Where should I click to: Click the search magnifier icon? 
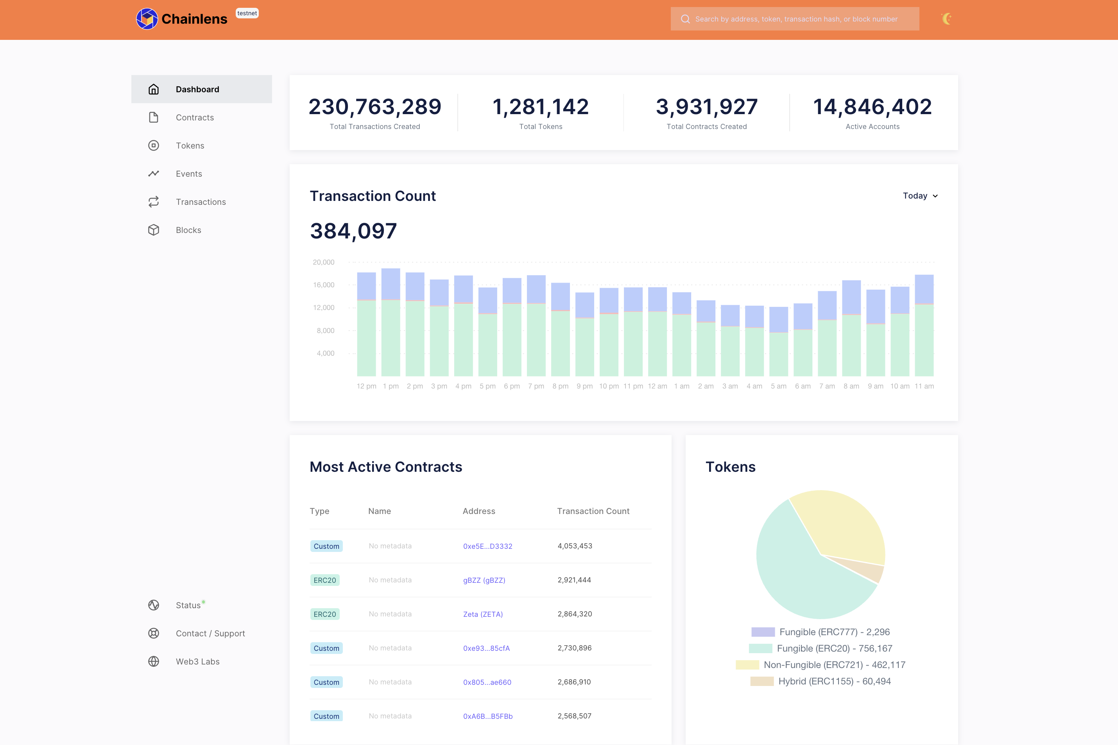coord(685,19)
